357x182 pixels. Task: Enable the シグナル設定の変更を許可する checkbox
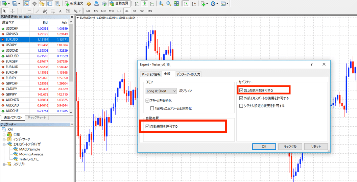click(x=241, y=106)
